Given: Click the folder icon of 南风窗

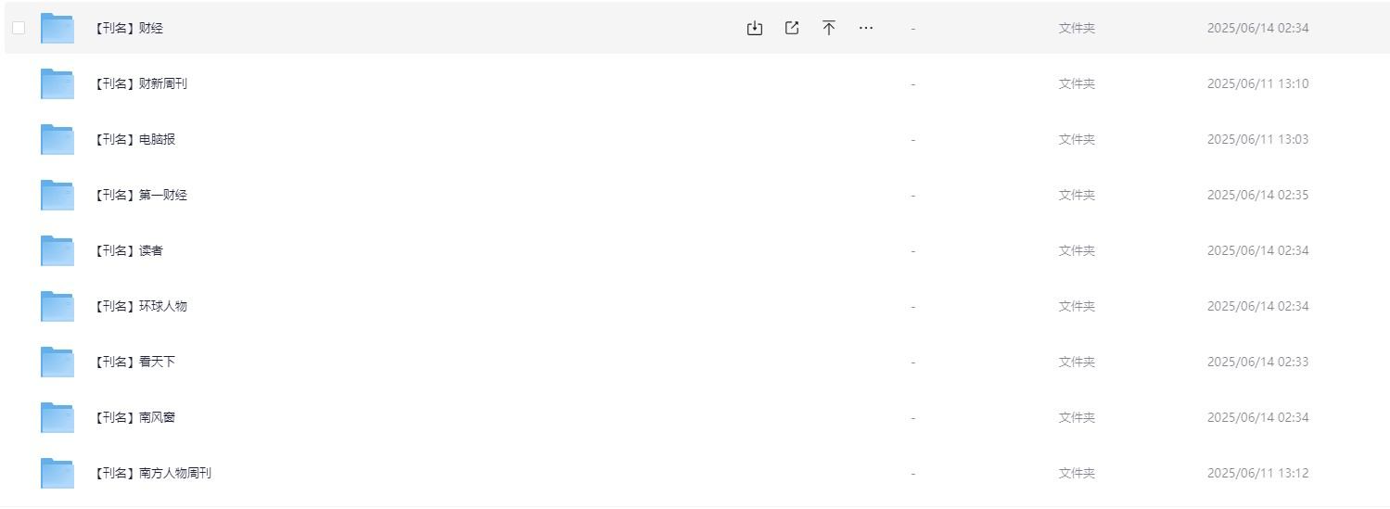Looking at the screenshot, I should [57, 417].
